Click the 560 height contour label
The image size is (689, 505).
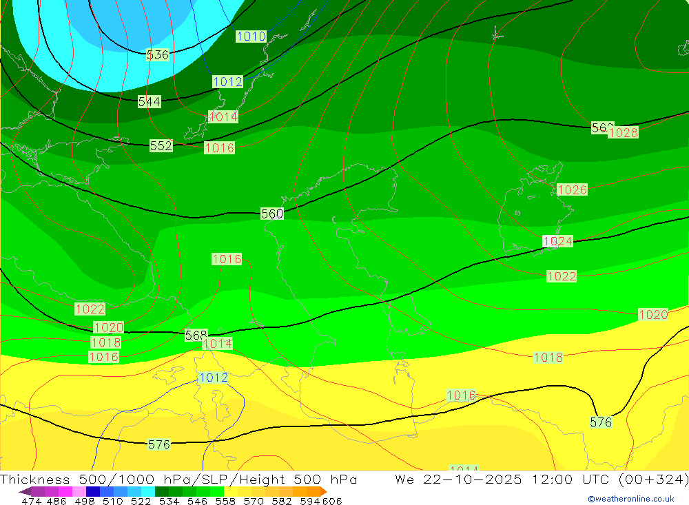pyautogui.click(x=272, y=214)
